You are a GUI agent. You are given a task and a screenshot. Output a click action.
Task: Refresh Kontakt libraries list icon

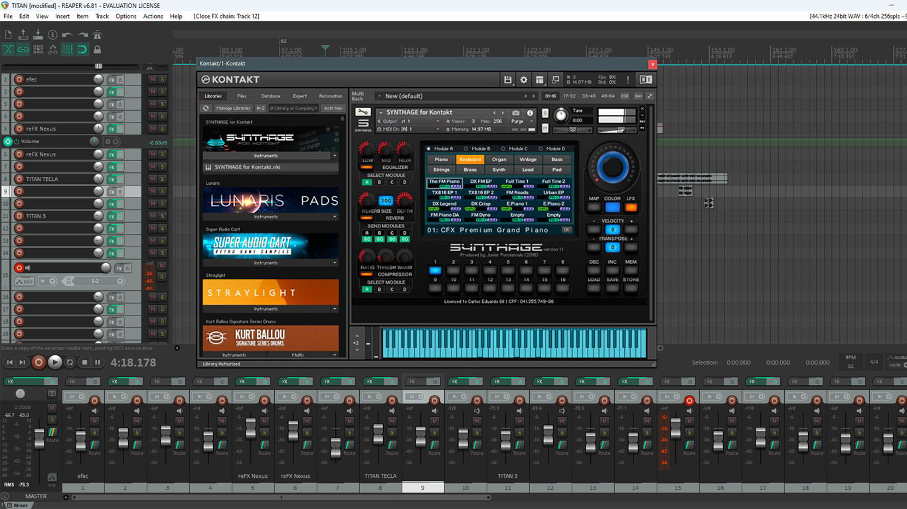pos(206,108)
